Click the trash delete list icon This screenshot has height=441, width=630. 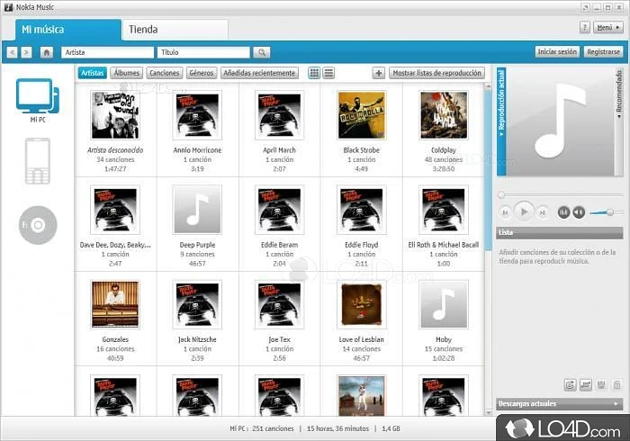pyautogui.click(x=616, y=385)
